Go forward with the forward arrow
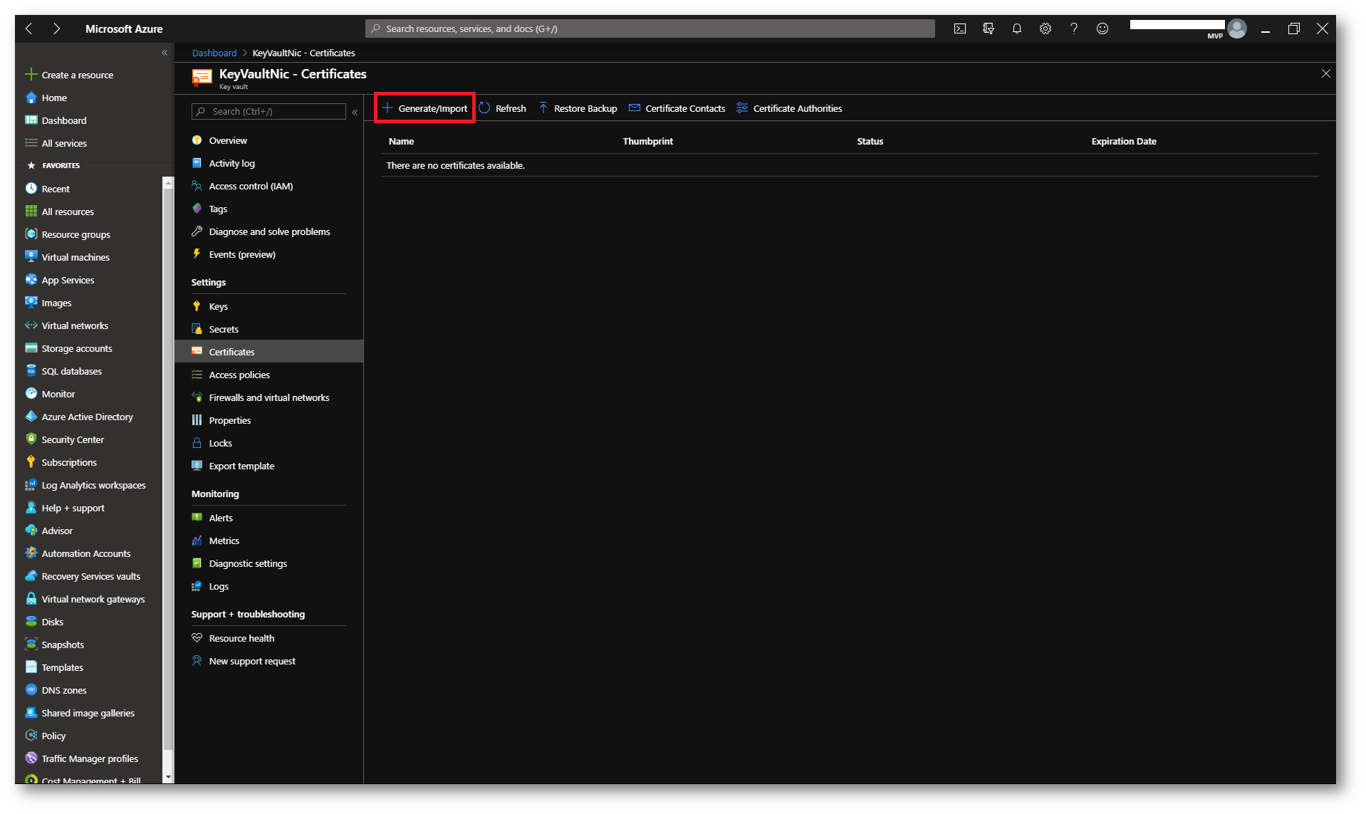The height and width of the screenshot is (814, 1366). [56, 28]
